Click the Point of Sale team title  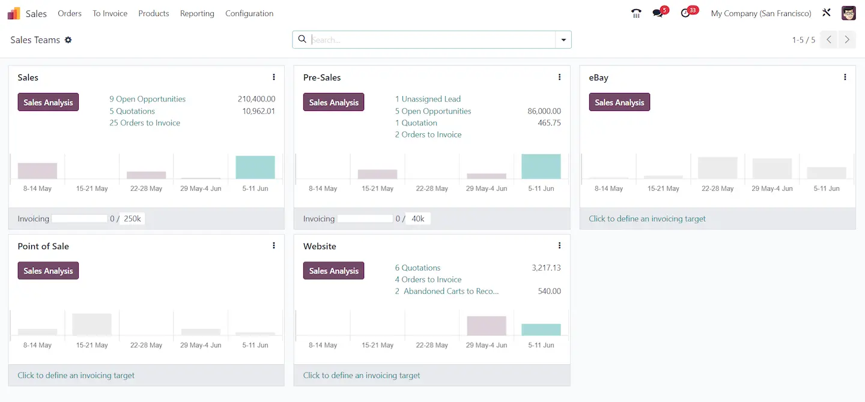pyautogui.click(x=43, y=246)
